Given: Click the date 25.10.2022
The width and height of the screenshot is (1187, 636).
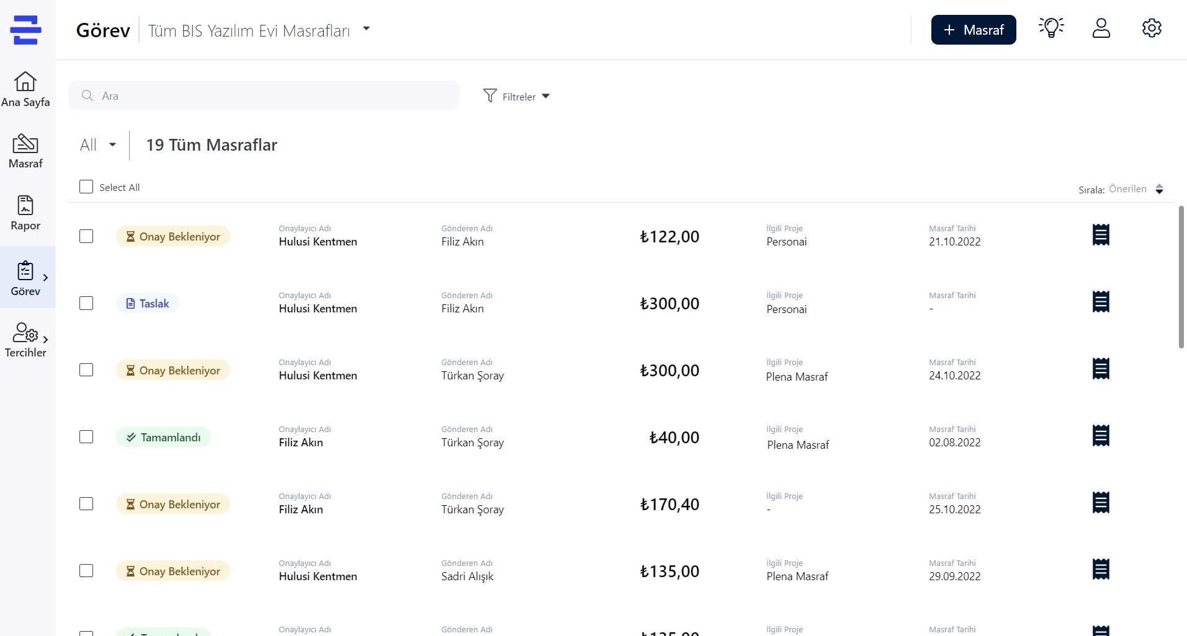Looking at the screenshot, I should coord(954,510).
